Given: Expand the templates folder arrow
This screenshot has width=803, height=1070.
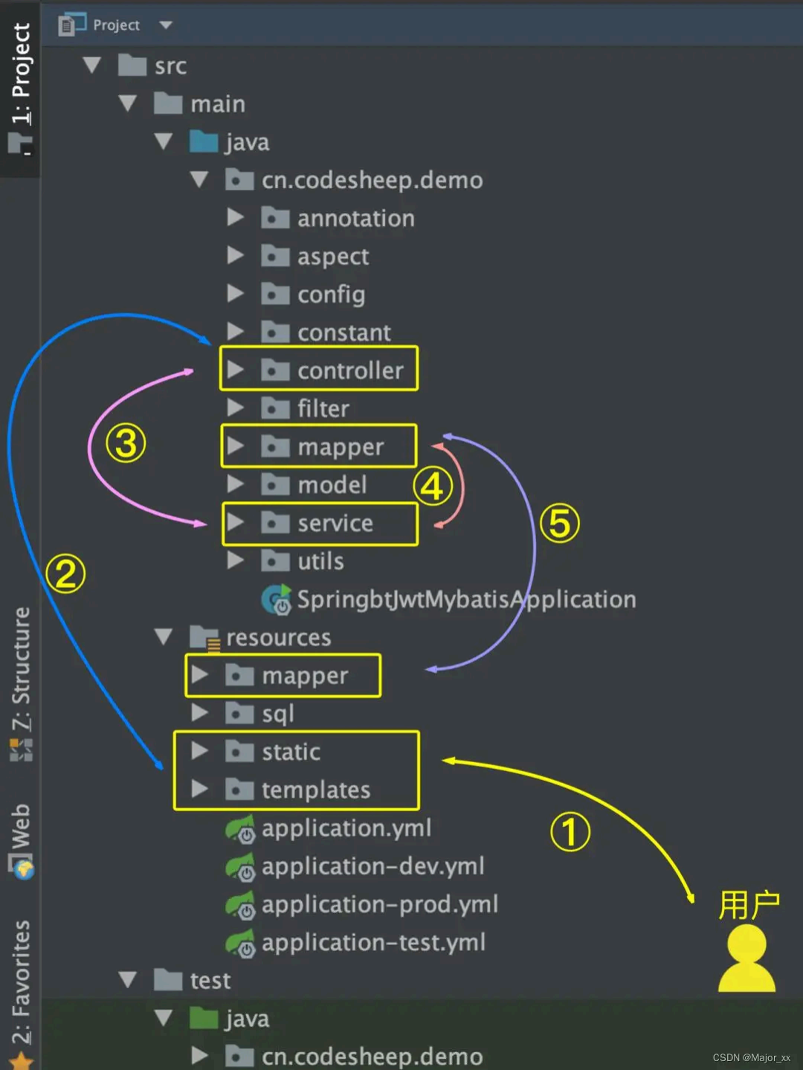Looking at the screenshot, I should 199,789.
